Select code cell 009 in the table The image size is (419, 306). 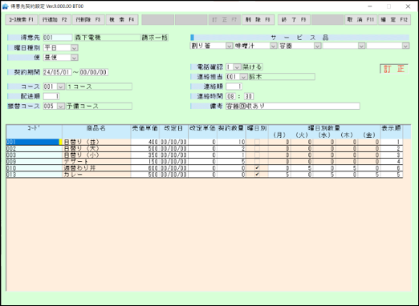(34, 162)
